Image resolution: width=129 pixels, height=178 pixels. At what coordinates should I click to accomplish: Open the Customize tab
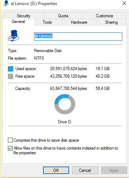point(104,16)
